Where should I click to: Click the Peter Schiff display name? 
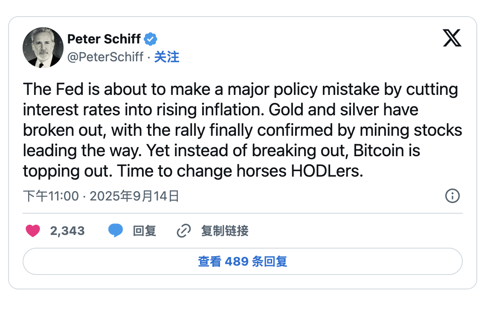[104, 39]
